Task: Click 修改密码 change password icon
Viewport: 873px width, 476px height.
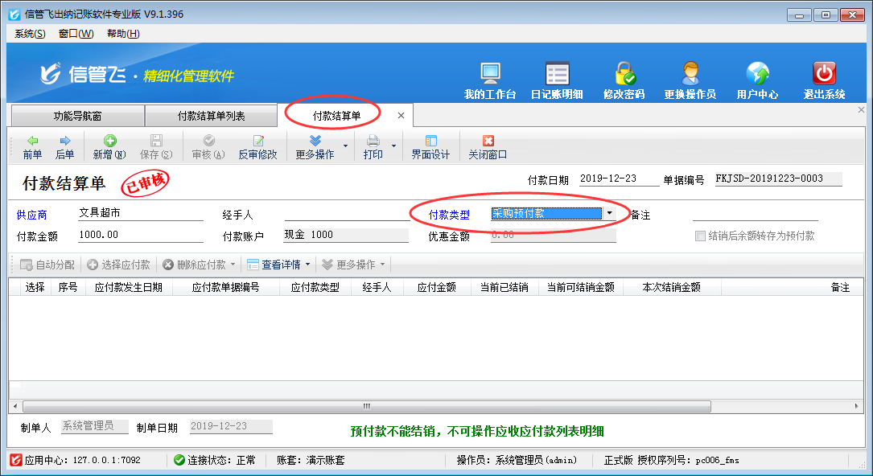Action: 624,80
